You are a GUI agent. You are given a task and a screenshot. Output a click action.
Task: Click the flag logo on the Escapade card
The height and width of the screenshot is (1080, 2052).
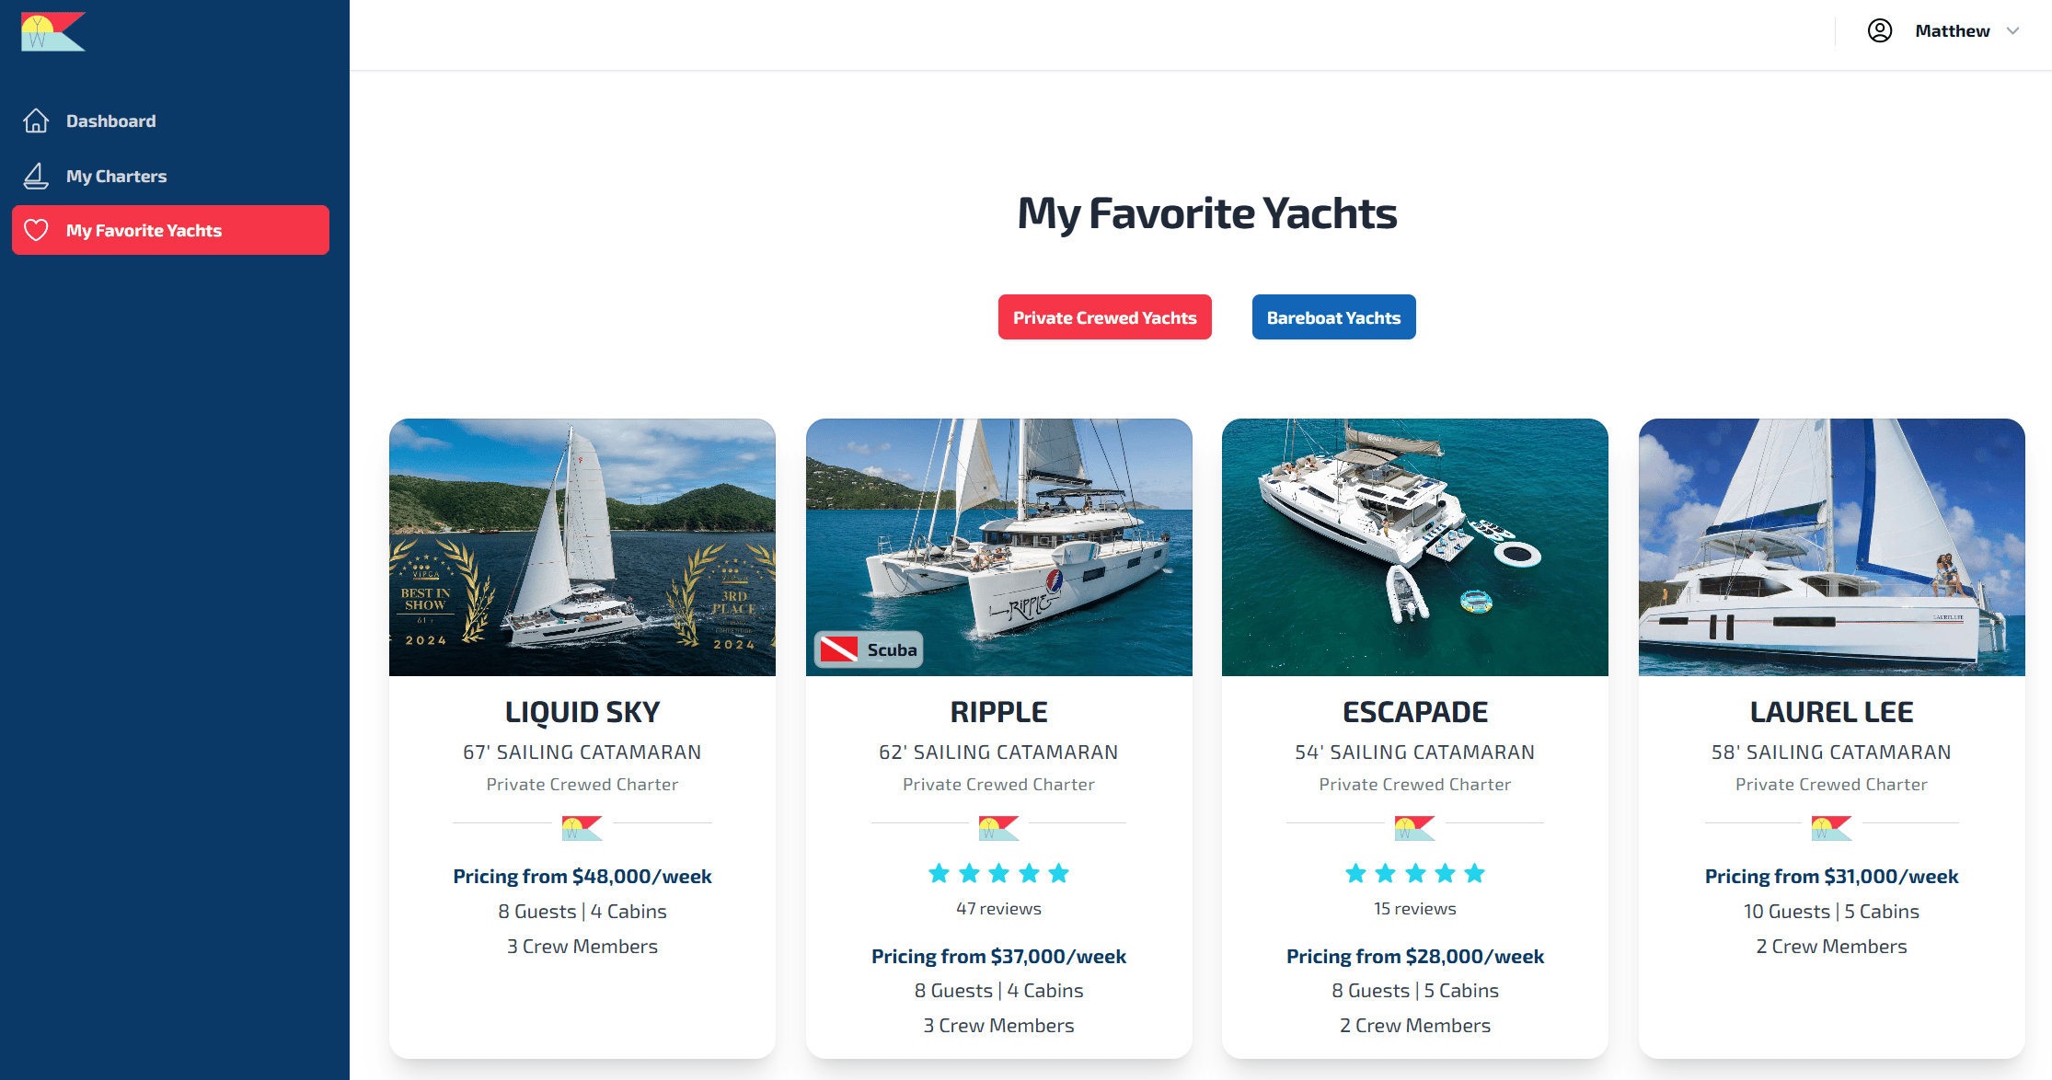pyautogui.click(x=1414, y=827)
